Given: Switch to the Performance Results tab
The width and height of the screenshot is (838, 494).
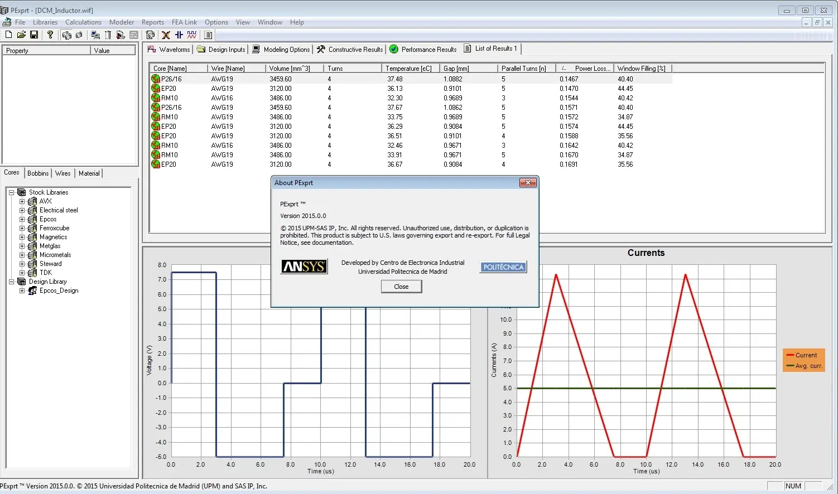Looking at the screenshot, I should (x=423, y=49).
